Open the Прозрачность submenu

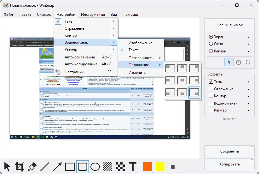pyautogui.click(x=141, y=58)
